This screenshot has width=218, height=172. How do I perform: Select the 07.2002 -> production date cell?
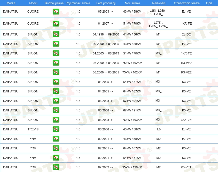point(105,167)
